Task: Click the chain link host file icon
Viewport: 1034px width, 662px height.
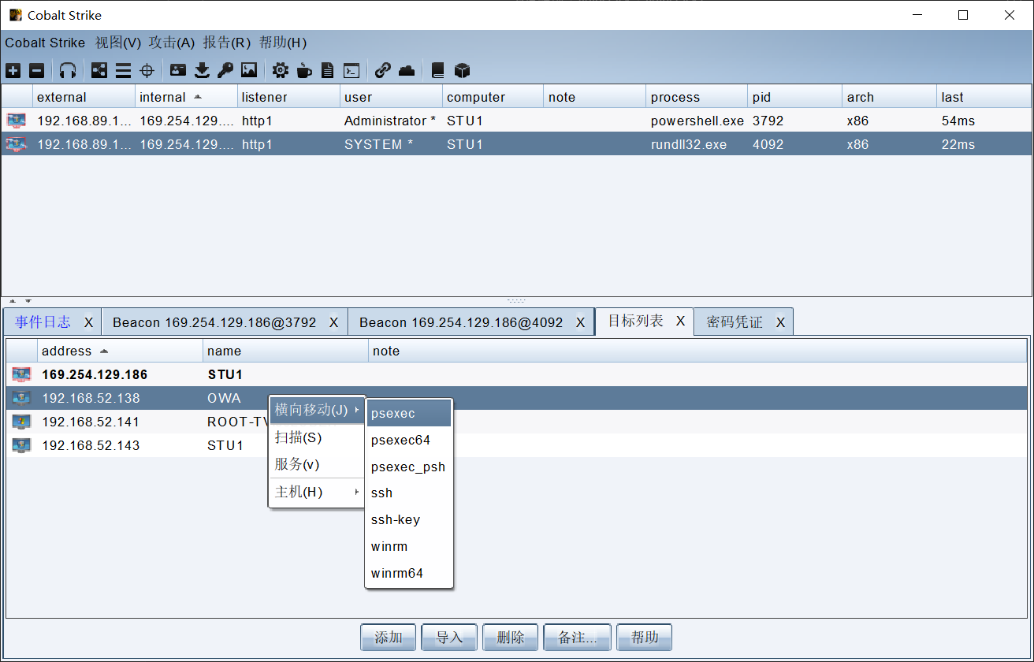Action: click(383, 71)
